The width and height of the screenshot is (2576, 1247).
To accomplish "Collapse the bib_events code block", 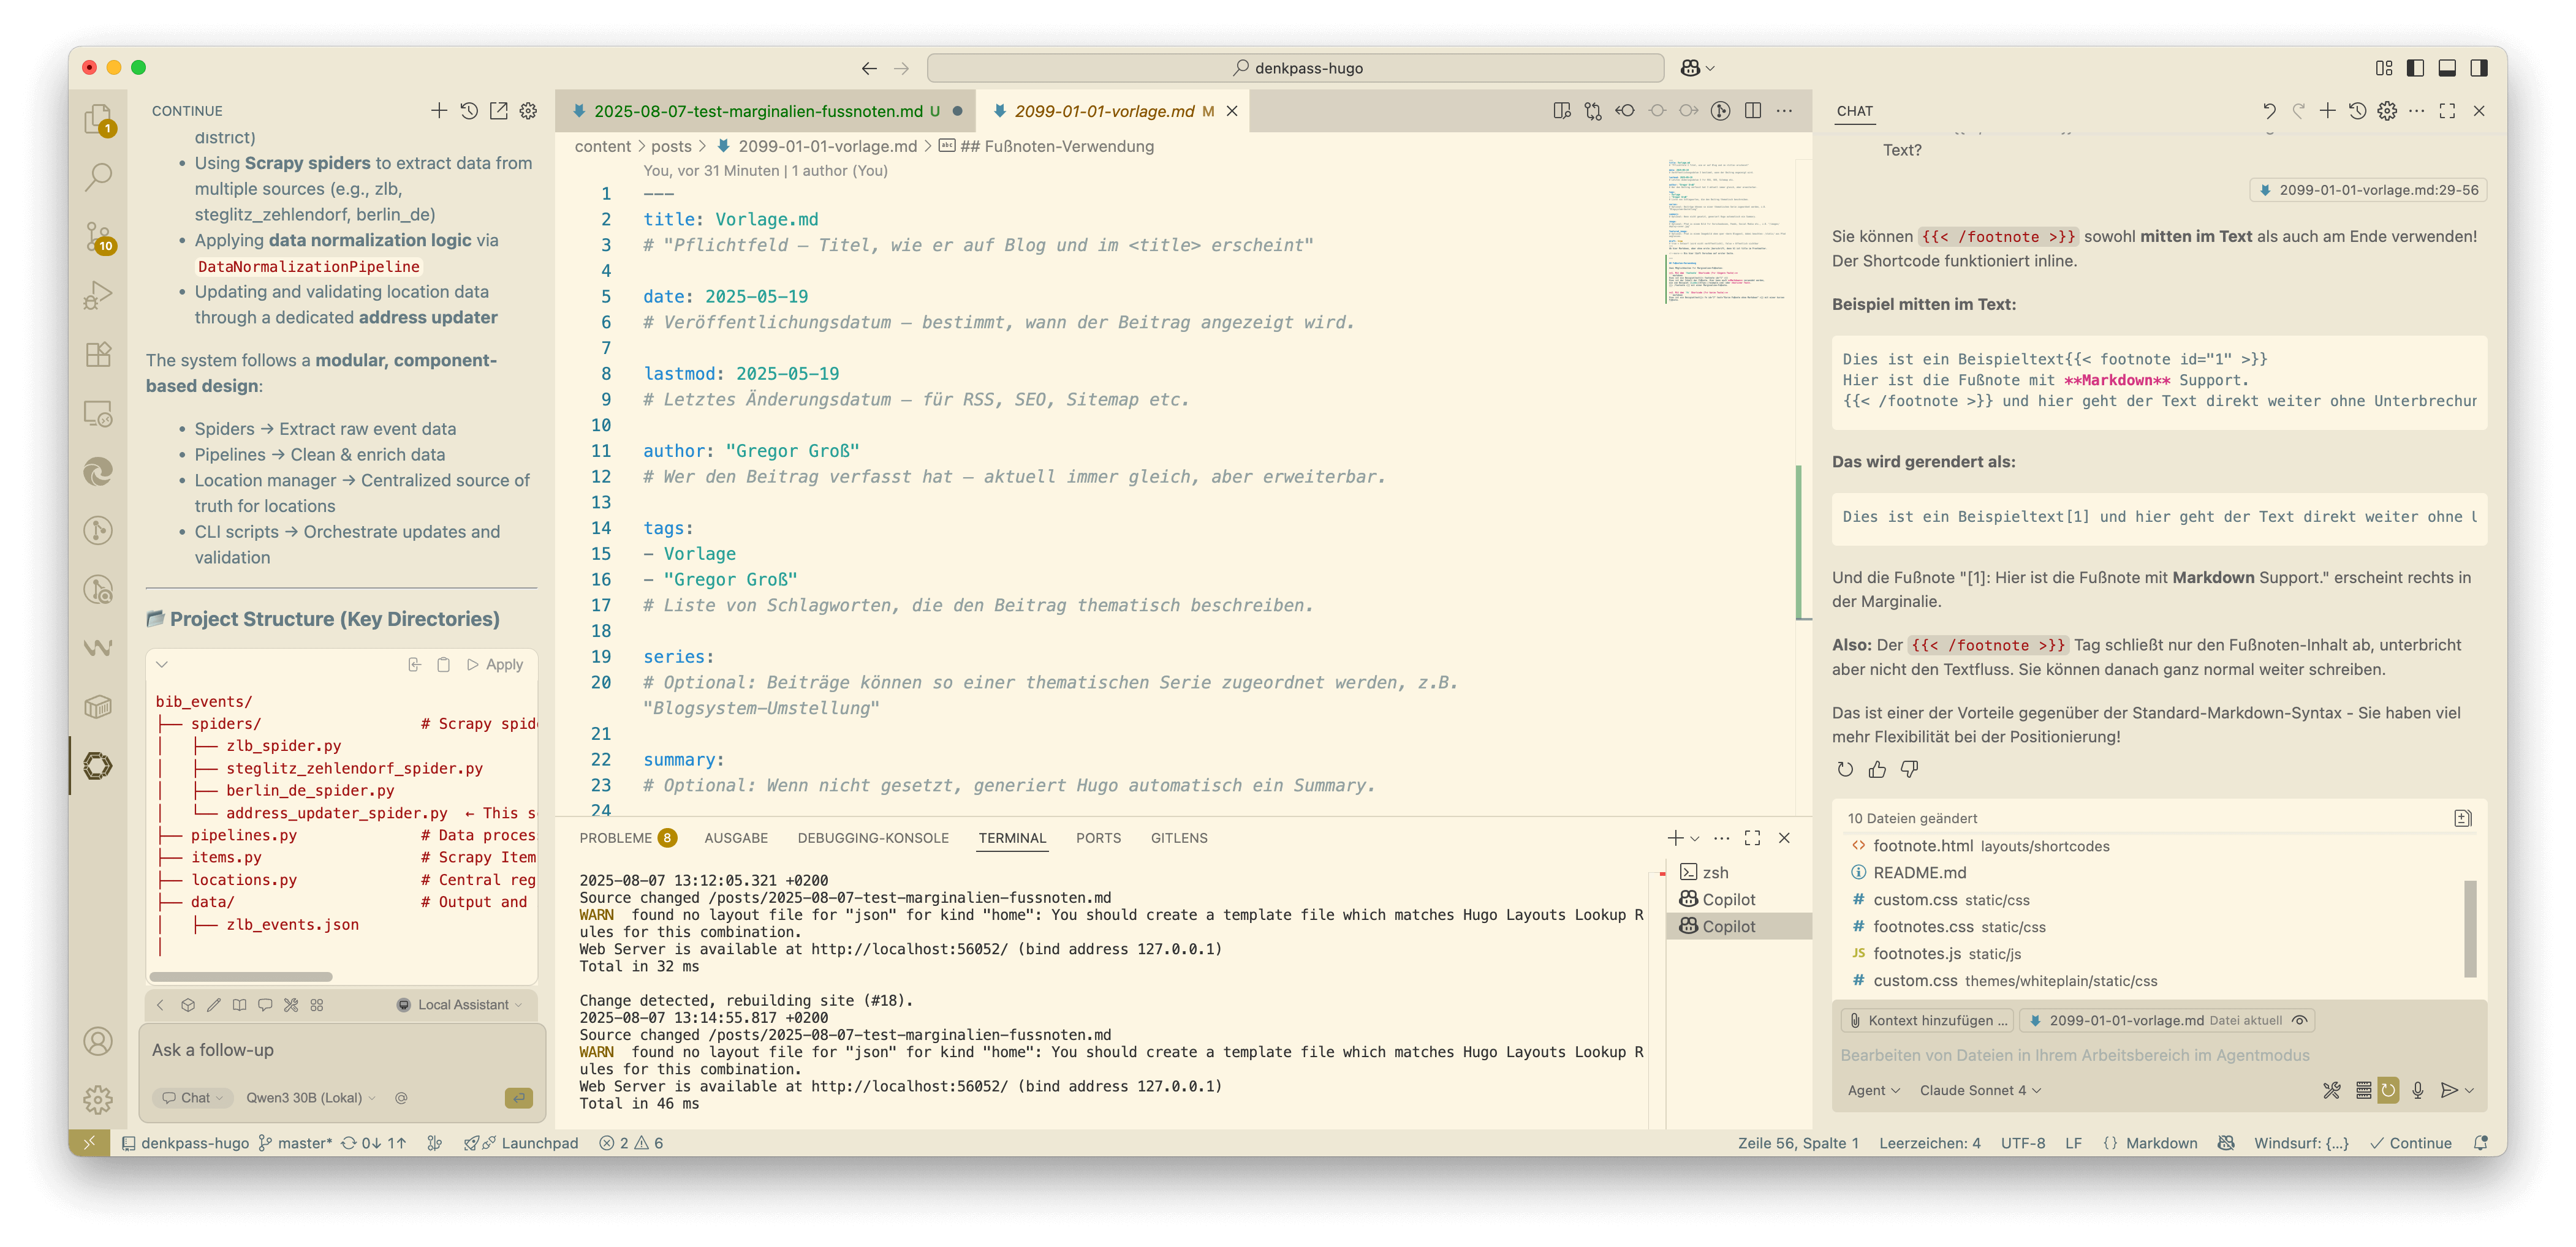I will (162, 665).
